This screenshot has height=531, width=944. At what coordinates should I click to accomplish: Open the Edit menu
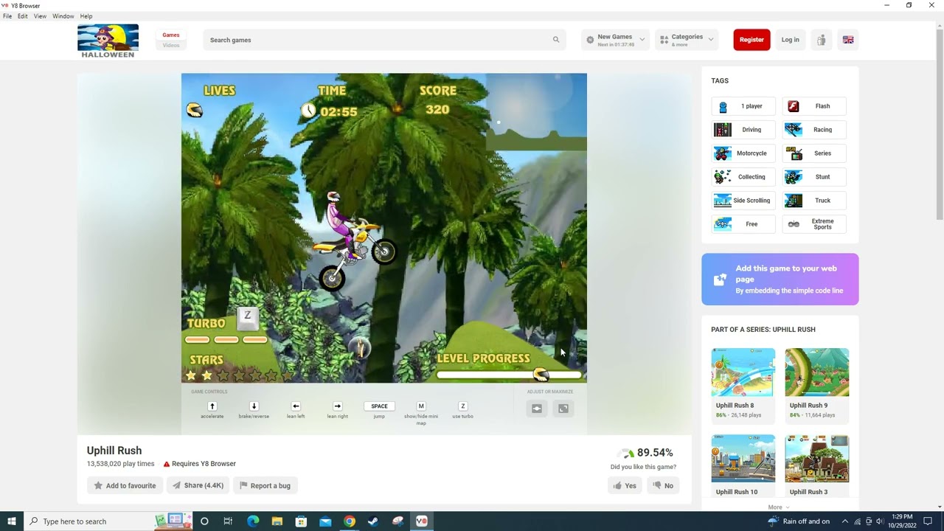[x=23, y=16]
